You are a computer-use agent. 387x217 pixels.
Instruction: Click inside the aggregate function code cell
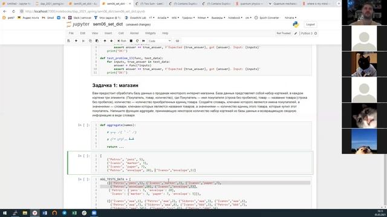[x=201, y=136]
